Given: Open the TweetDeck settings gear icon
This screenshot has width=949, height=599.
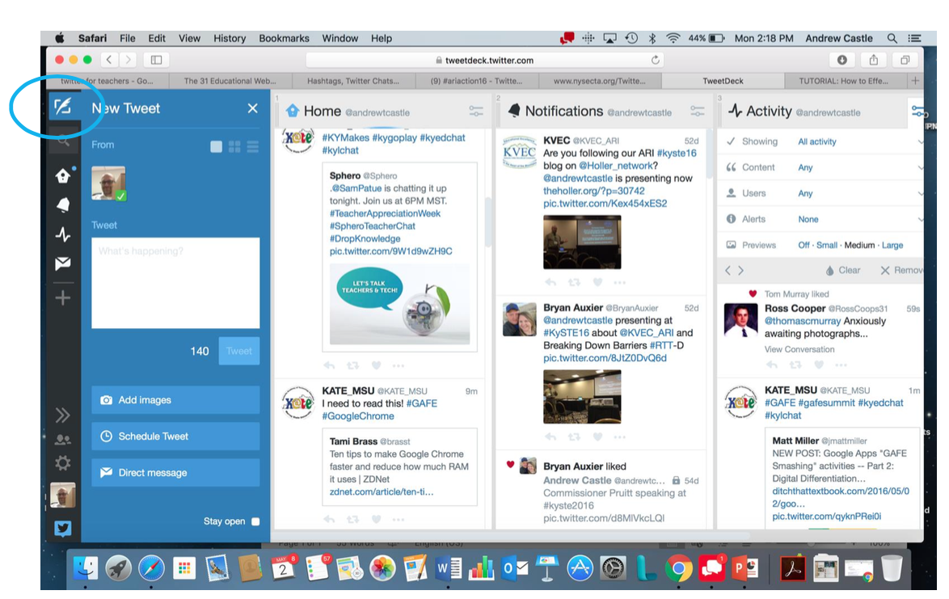Looking at the screenshot, I should (x=63, y=463).
